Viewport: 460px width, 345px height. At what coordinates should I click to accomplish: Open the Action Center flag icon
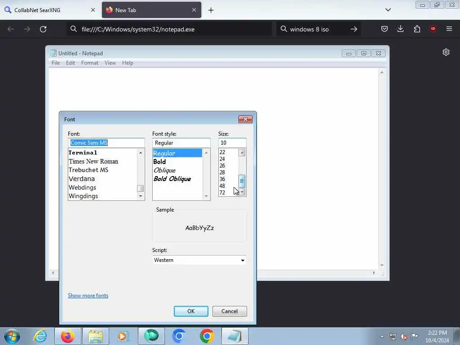point(415,336)
